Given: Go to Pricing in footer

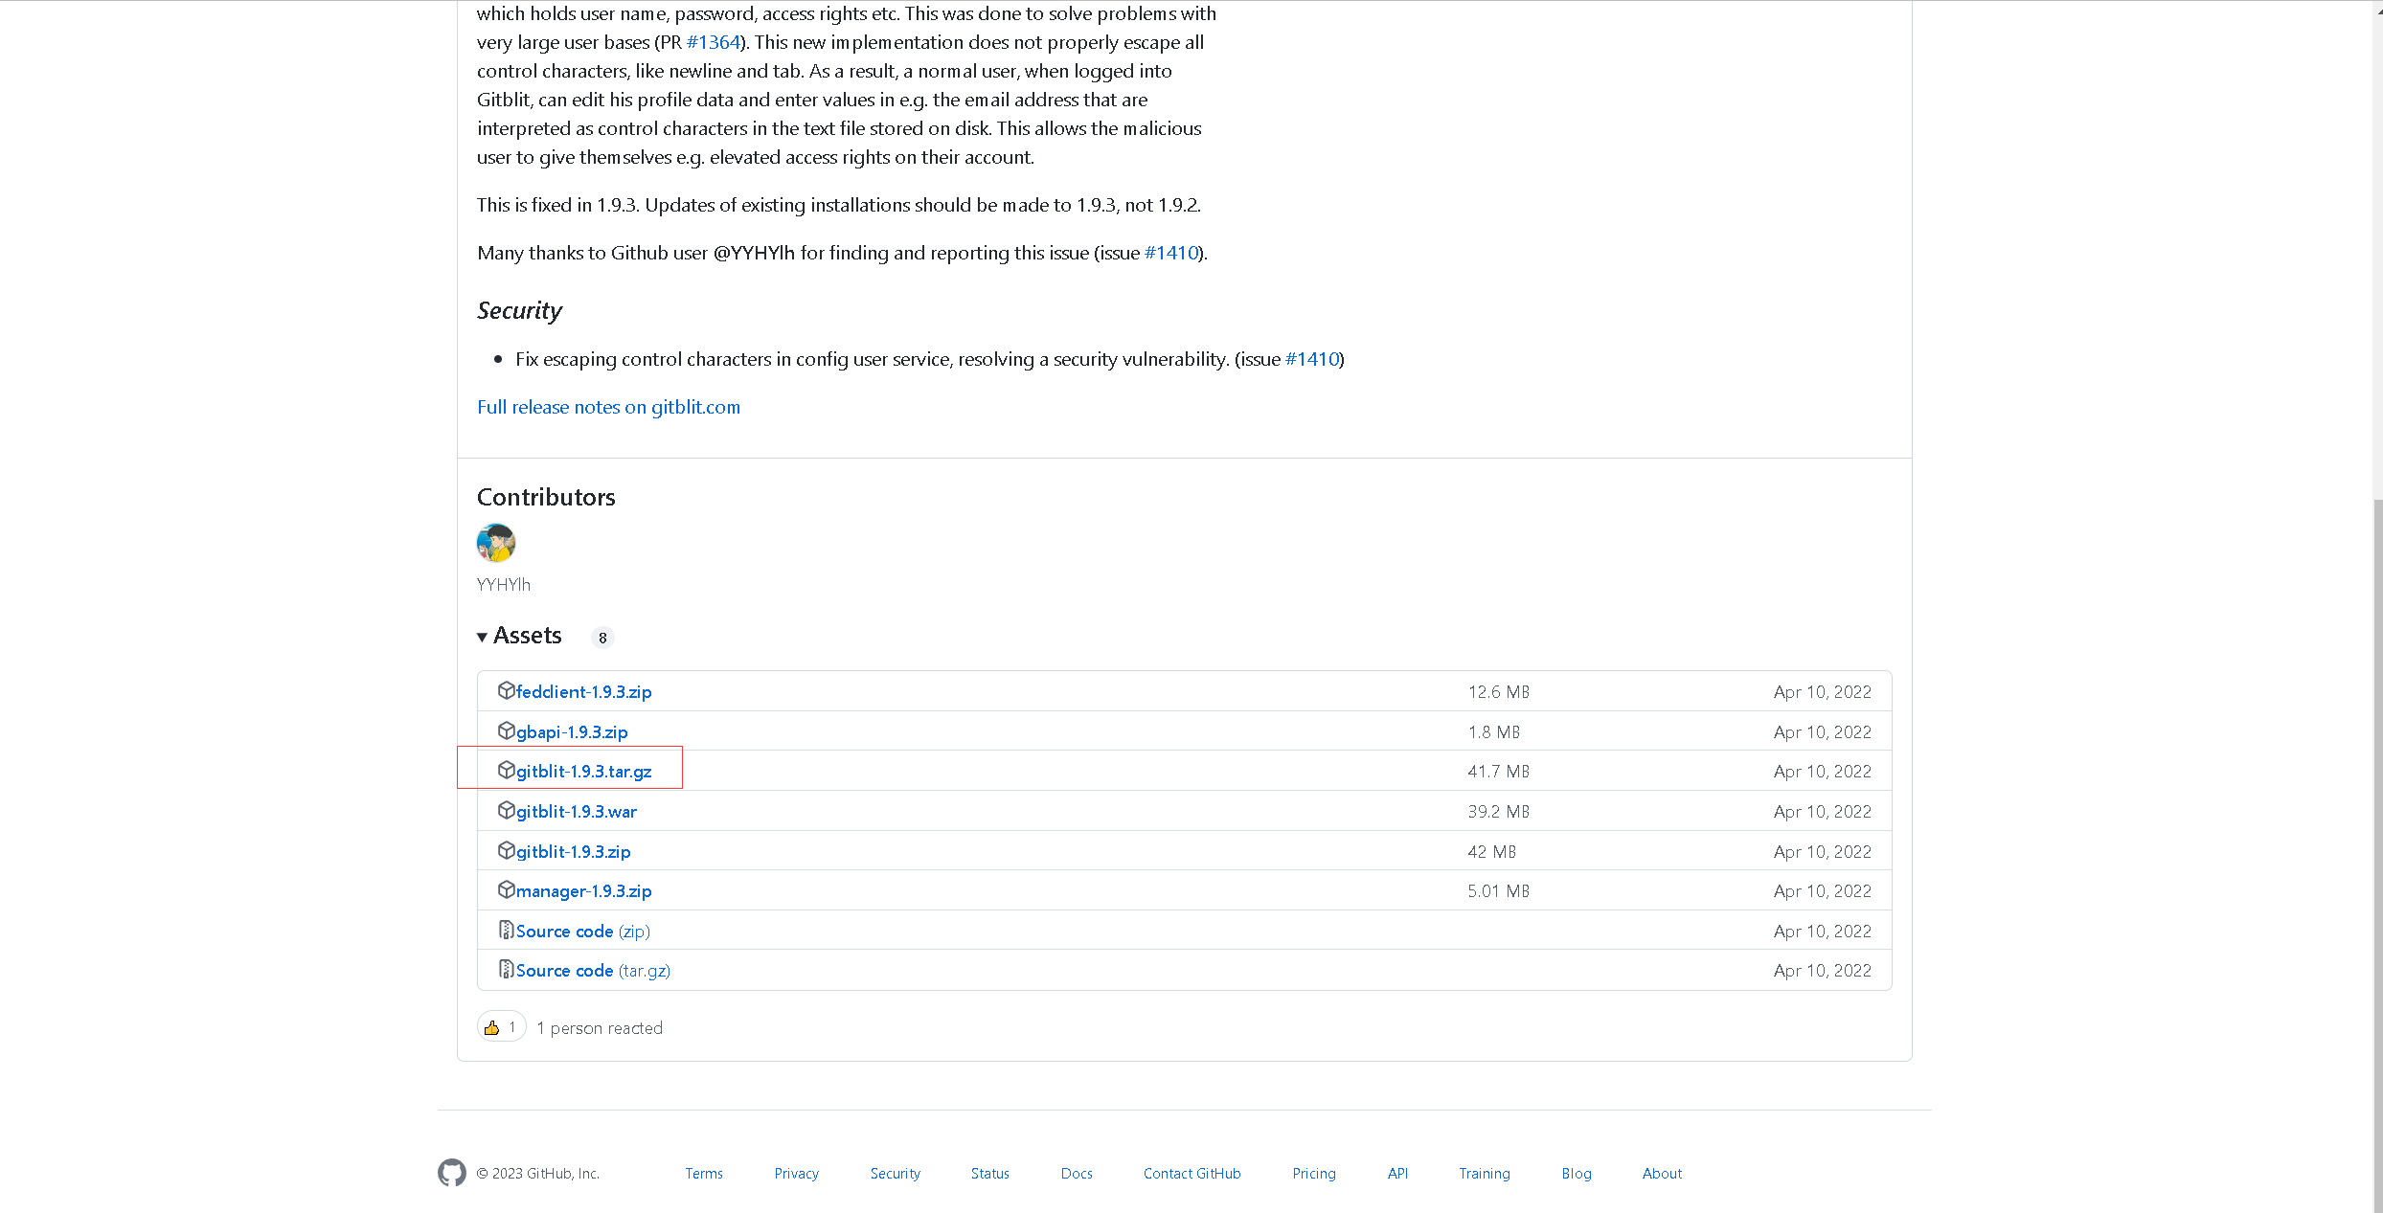Looking at the screenshot, I should (1313, 1174).
